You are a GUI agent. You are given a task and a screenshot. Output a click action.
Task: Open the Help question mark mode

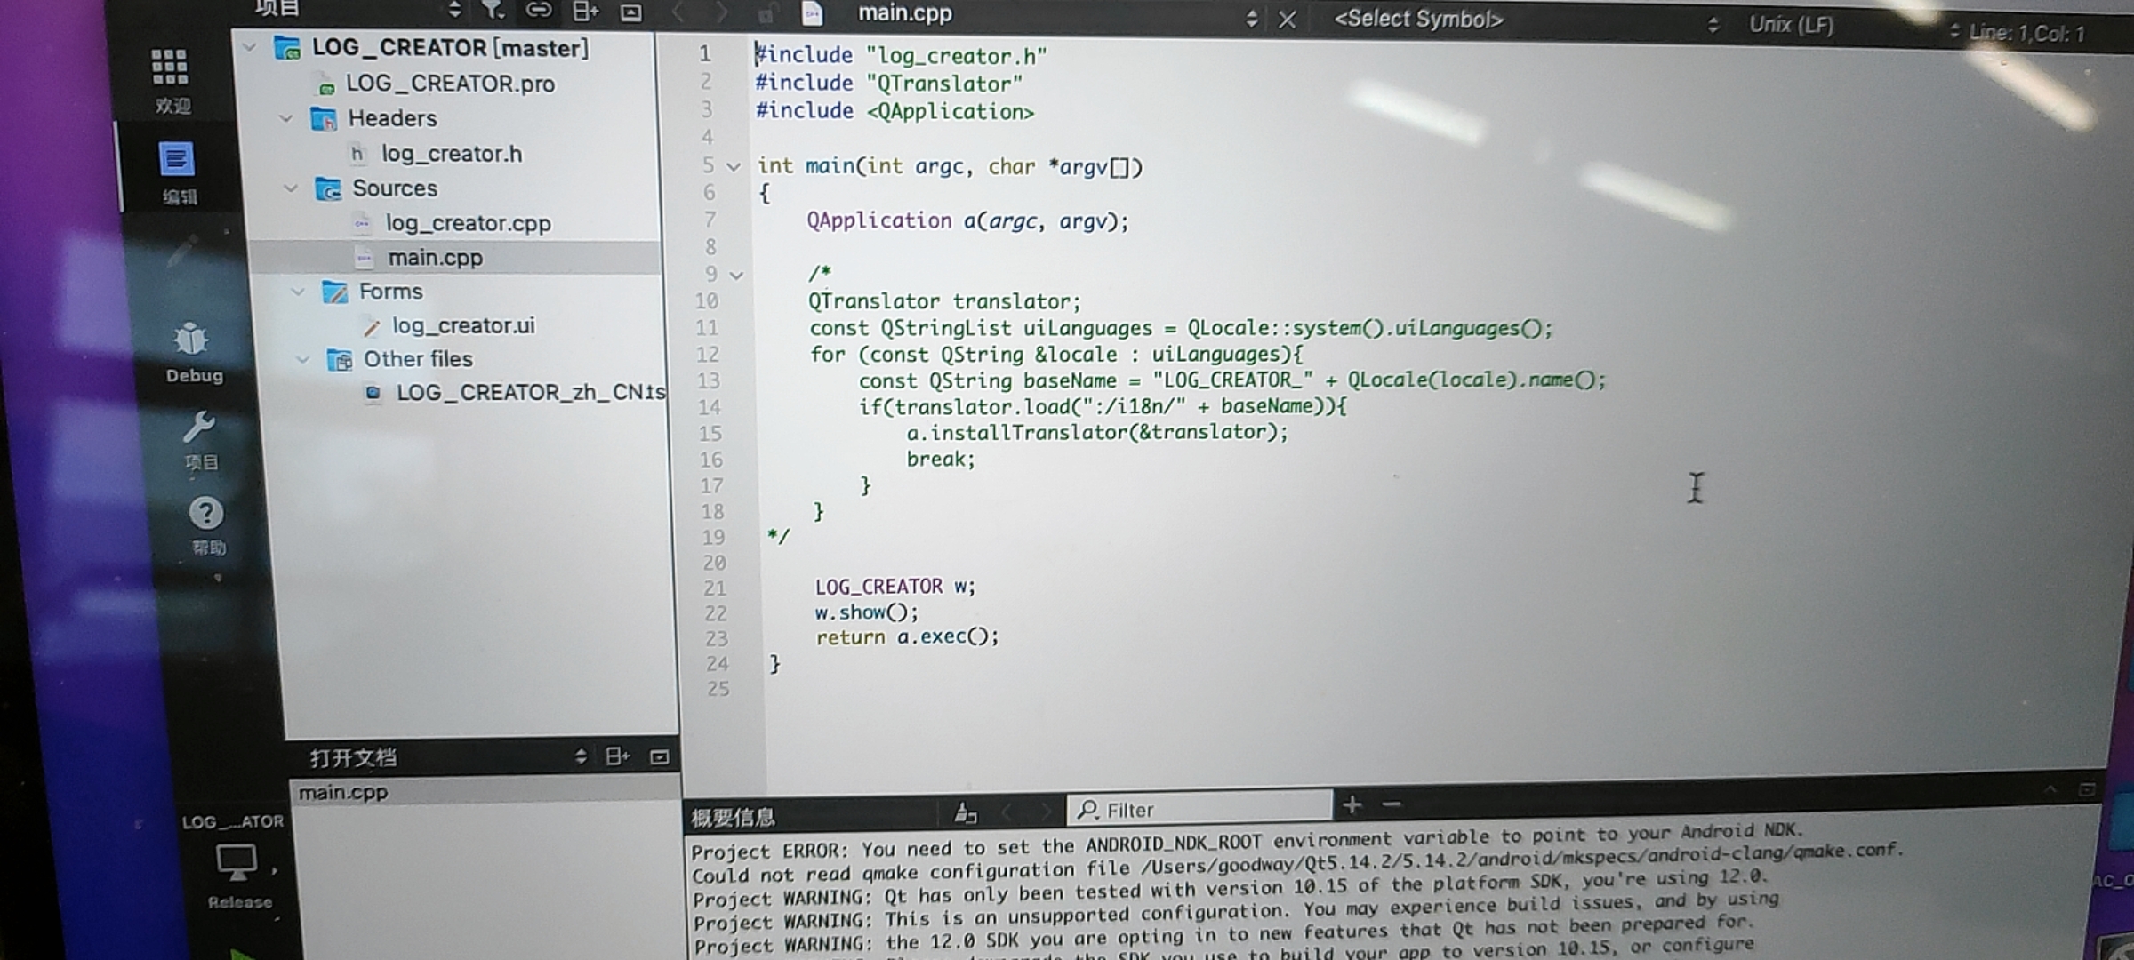206,513
